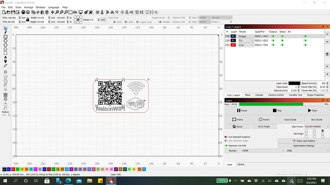Image resolution: width=330 pixels, height=185 pixels.
Task: Pick the Rectangle tool in the left toolbar
Action: click(5, 37)
